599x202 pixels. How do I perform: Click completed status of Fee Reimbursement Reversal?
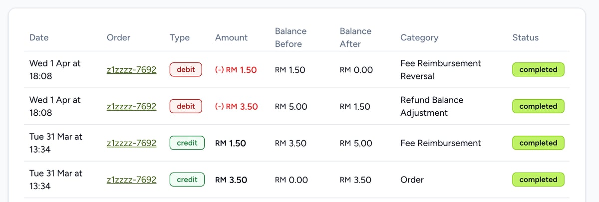coord(538,70)
